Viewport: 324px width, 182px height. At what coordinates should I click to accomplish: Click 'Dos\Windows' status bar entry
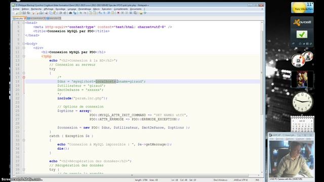click(x=221, y=180)
